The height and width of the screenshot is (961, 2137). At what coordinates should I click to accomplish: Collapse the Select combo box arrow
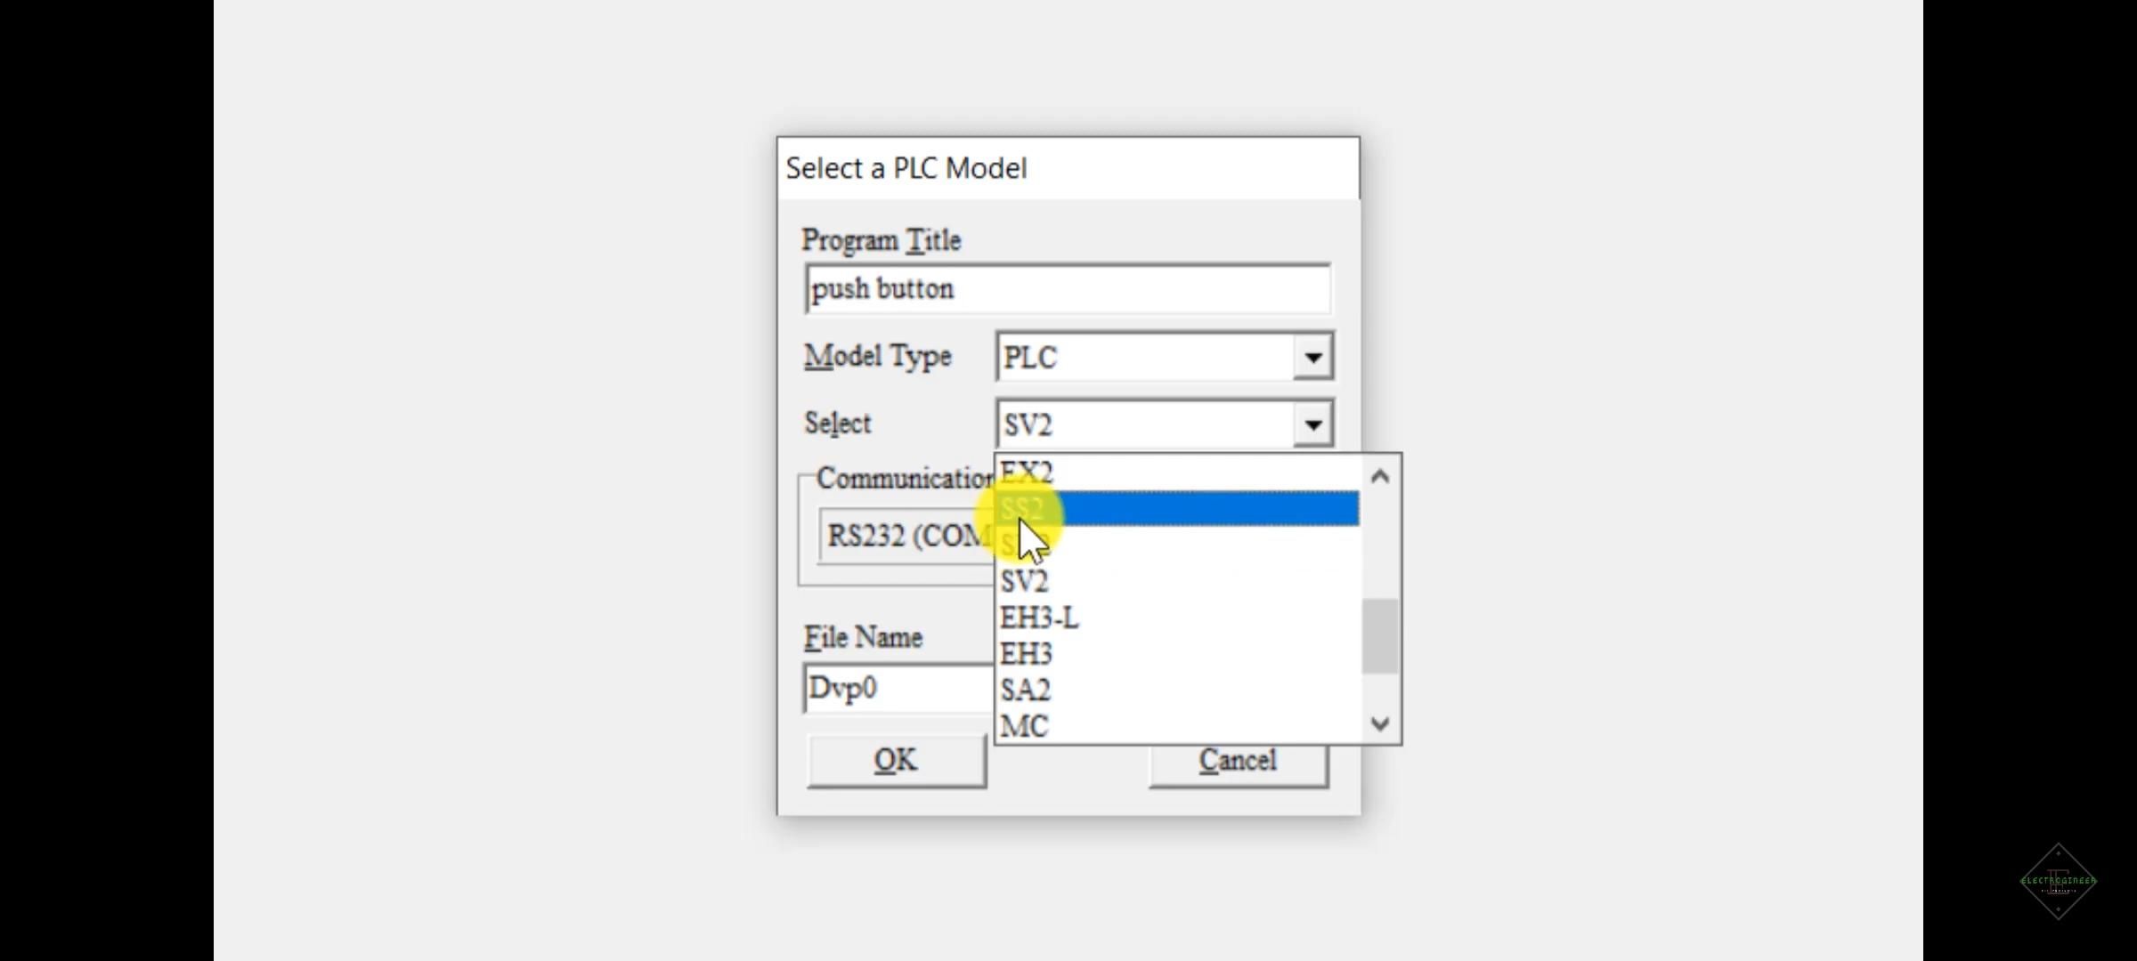[x=1312, y=424]
